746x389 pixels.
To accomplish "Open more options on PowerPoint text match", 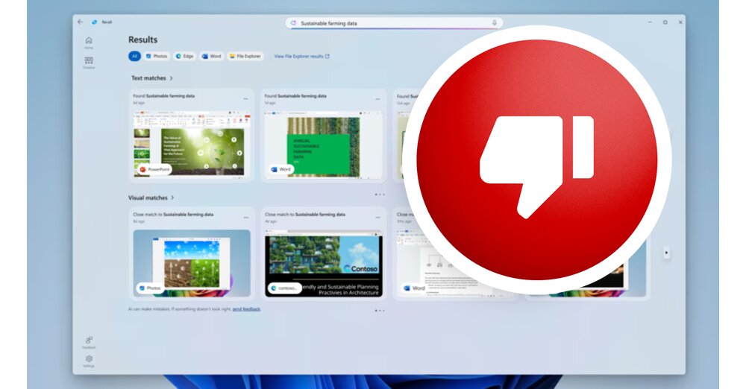I will tap(245, 99).
